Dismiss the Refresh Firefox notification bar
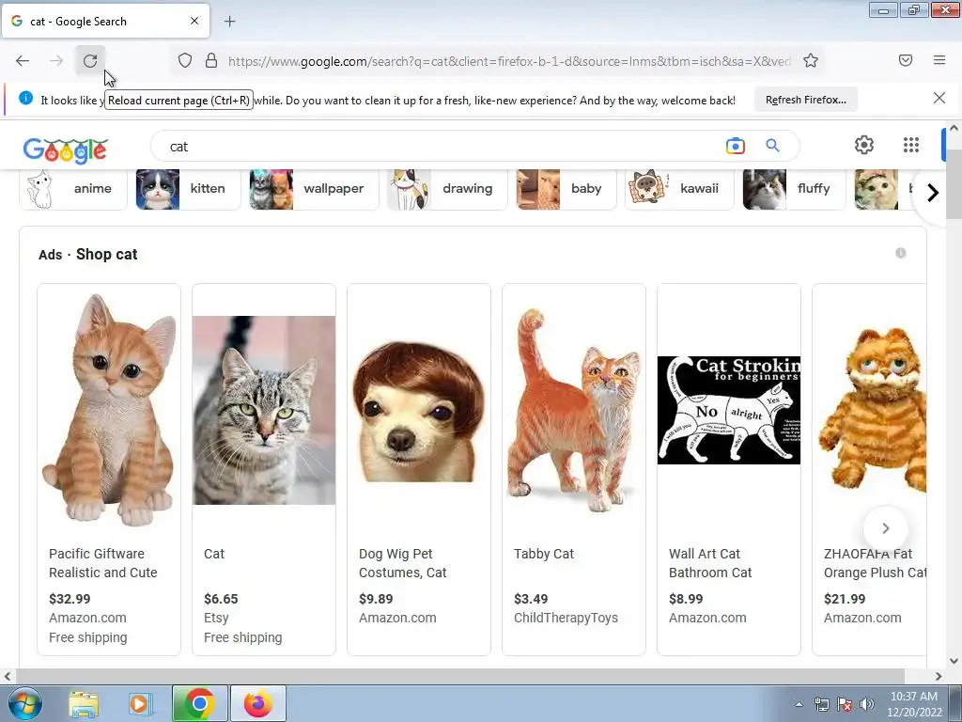The width and height of the screenshot is (962, 722). (x=939, y=98)
